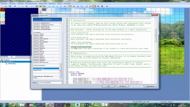
Task: Open the Правка menu
Action: click(x=12, y=4)
